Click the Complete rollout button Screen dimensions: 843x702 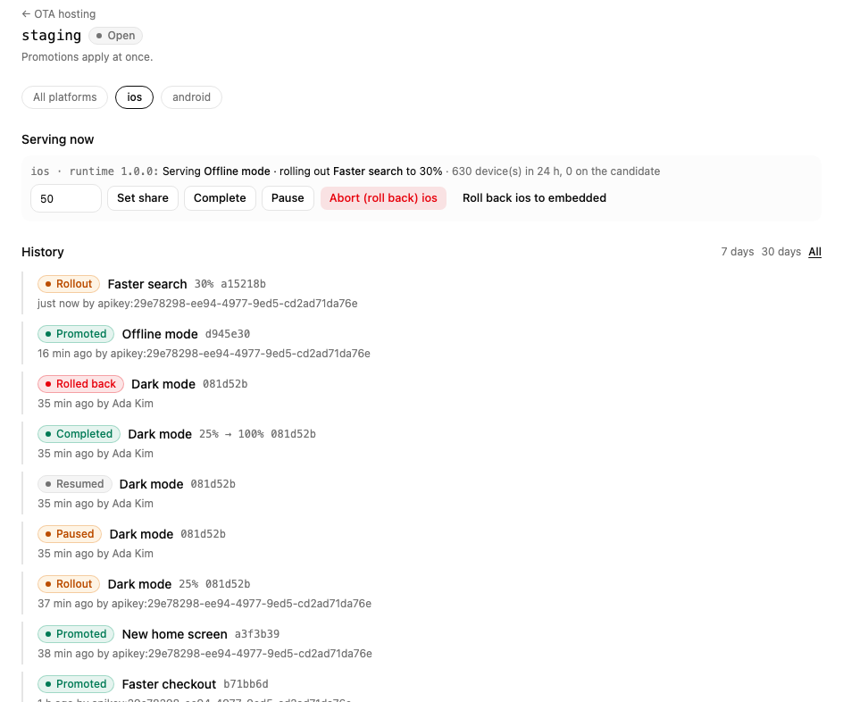point(220,197)
